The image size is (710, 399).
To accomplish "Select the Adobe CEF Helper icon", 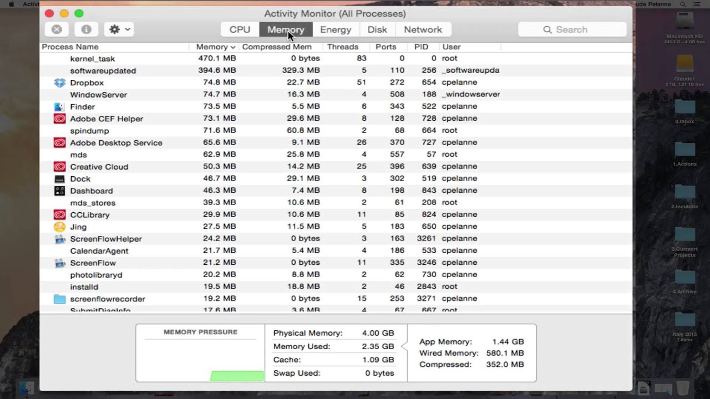I will [x=59, y=119].
